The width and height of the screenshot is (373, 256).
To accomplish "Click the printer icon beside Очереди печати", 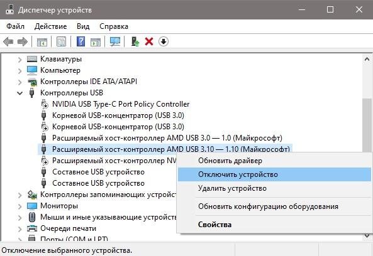I will point(32,228).
